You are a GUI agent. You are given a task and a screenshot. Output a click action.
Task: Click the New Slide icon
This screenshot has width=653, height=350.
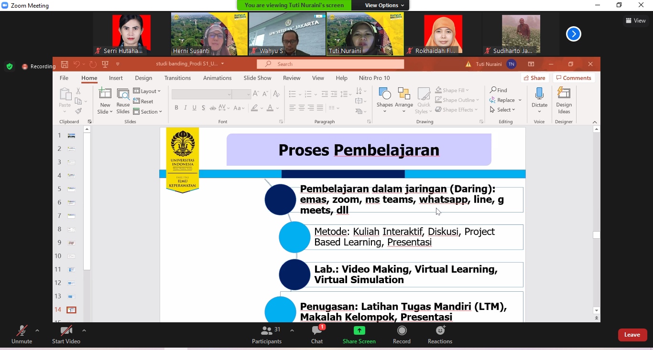105,94
